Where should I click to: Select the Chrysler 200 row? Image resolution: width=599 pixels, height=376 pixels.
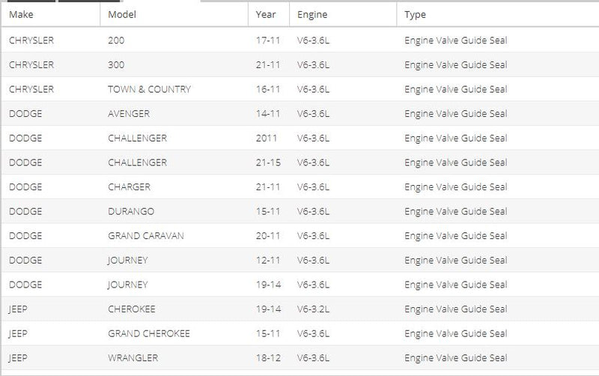click(x=300, y=40)
